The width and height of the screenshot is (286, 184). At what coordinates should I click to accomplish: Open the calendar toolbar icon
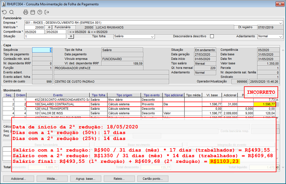(x=33, y=12)
